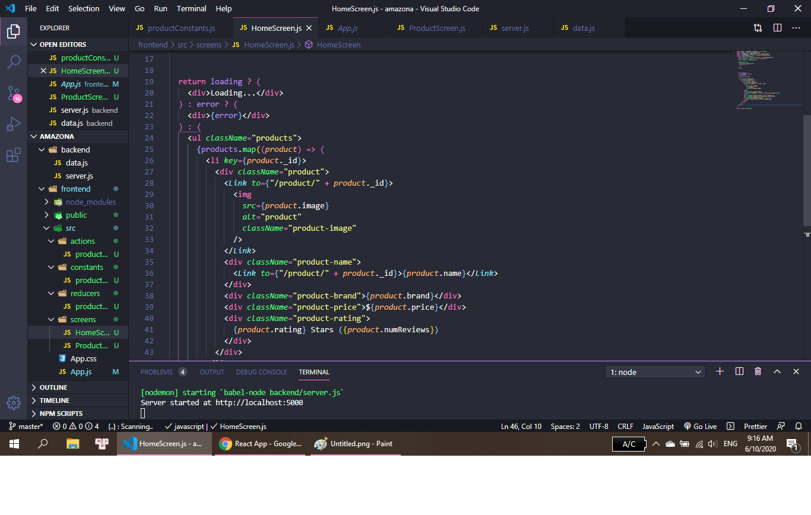The width and height of the screenshot is (811, 515).
Task: Switch to Untitled.png Paint window
Action: point(355,444)
